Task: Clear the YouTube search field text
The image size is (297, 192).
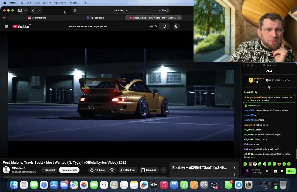Action: [x=156, y=26]
